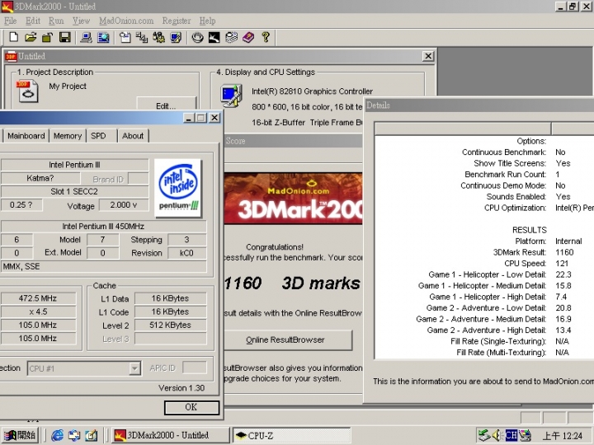This screenshot has height=445, width=594.
Task: Click the computer system info toolbar icon
Action: tap(87, 37)
